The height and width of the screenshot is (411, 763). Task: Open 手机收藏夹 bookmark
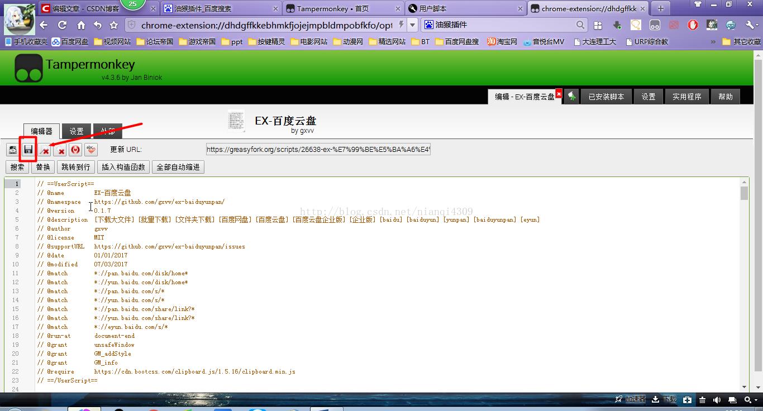(26, 42)
